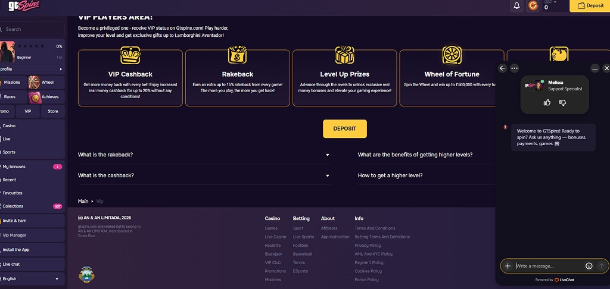Open Live chat from the sidebar
This screenshot has height=289, width=610.
(32, 264)
